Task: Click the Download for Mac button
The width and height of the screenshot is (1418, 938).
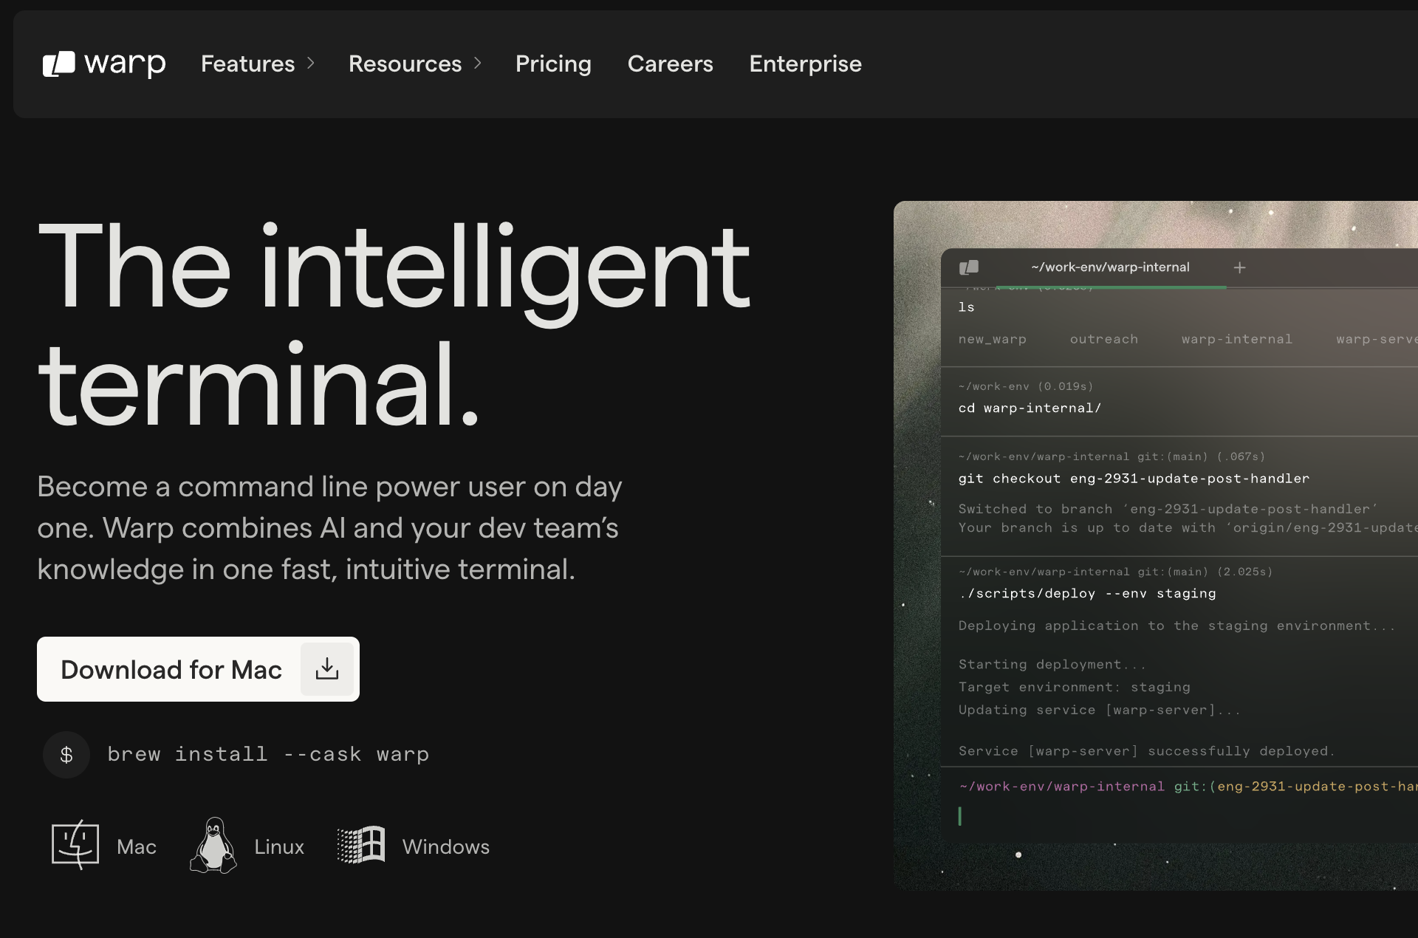Action: tap(198, 669)
